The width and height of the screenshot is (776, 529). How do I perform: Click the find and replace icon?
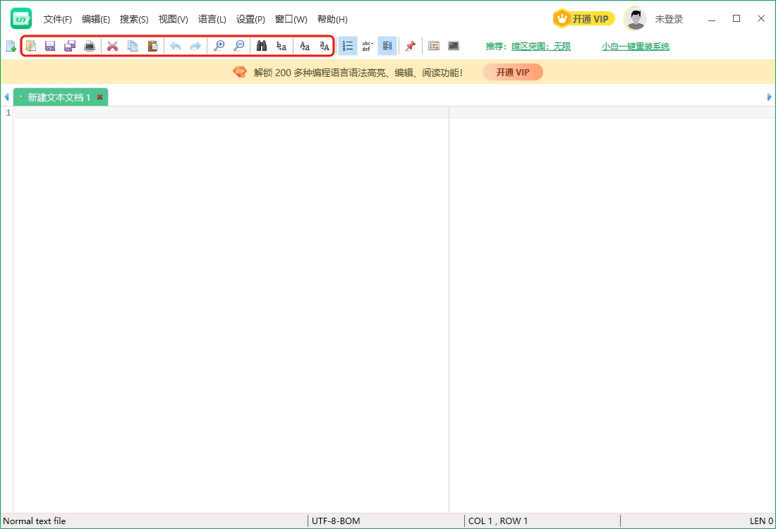tap(281, 47)
